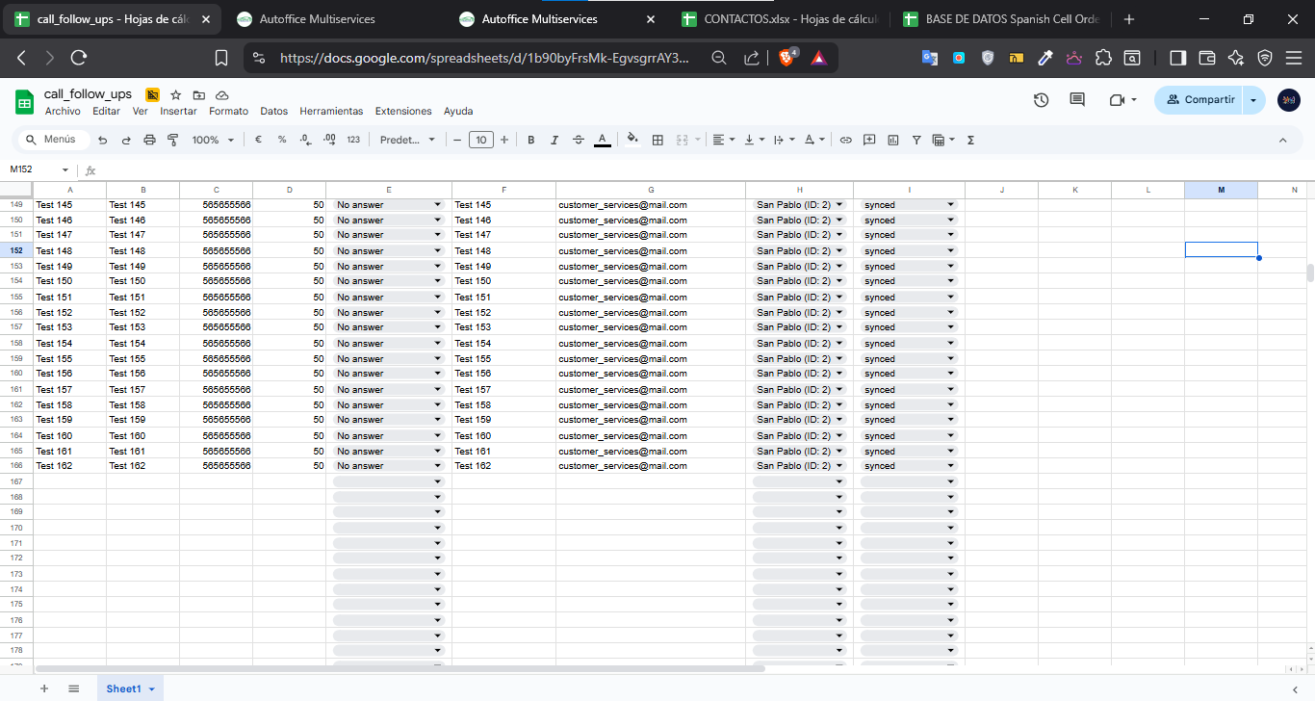Select the paint format tool

pyautogui.click(x=173, y=140)
